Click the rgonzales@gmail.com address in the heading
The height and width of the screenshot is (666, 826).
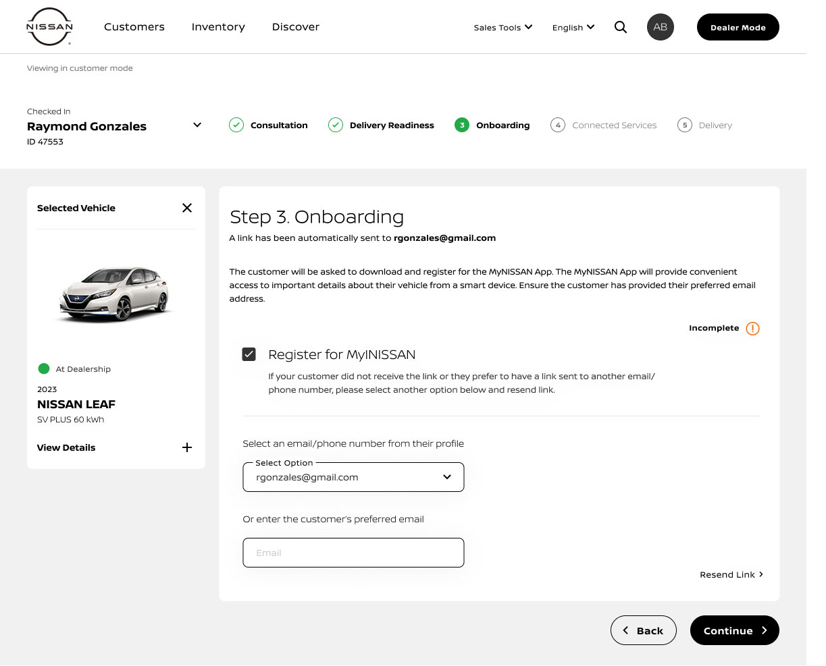(x=445, y=238)
